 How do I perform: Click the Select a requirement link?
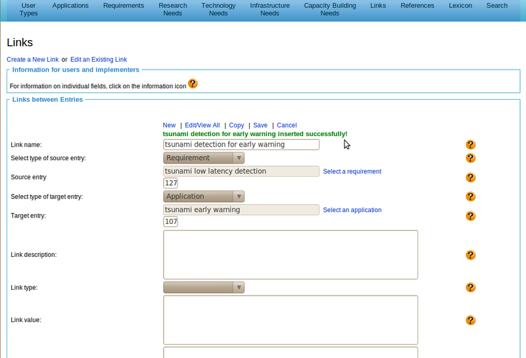coord(352,171)
